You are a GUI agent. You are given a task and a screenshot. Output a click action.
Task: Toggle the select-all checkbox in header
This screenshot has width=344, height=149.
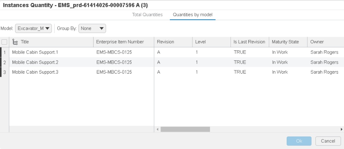tap(4, 42)
